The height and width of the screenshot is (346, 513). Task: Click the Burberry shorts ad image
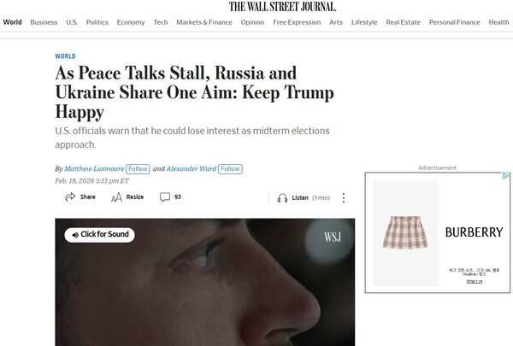click(x=405, y=233)
